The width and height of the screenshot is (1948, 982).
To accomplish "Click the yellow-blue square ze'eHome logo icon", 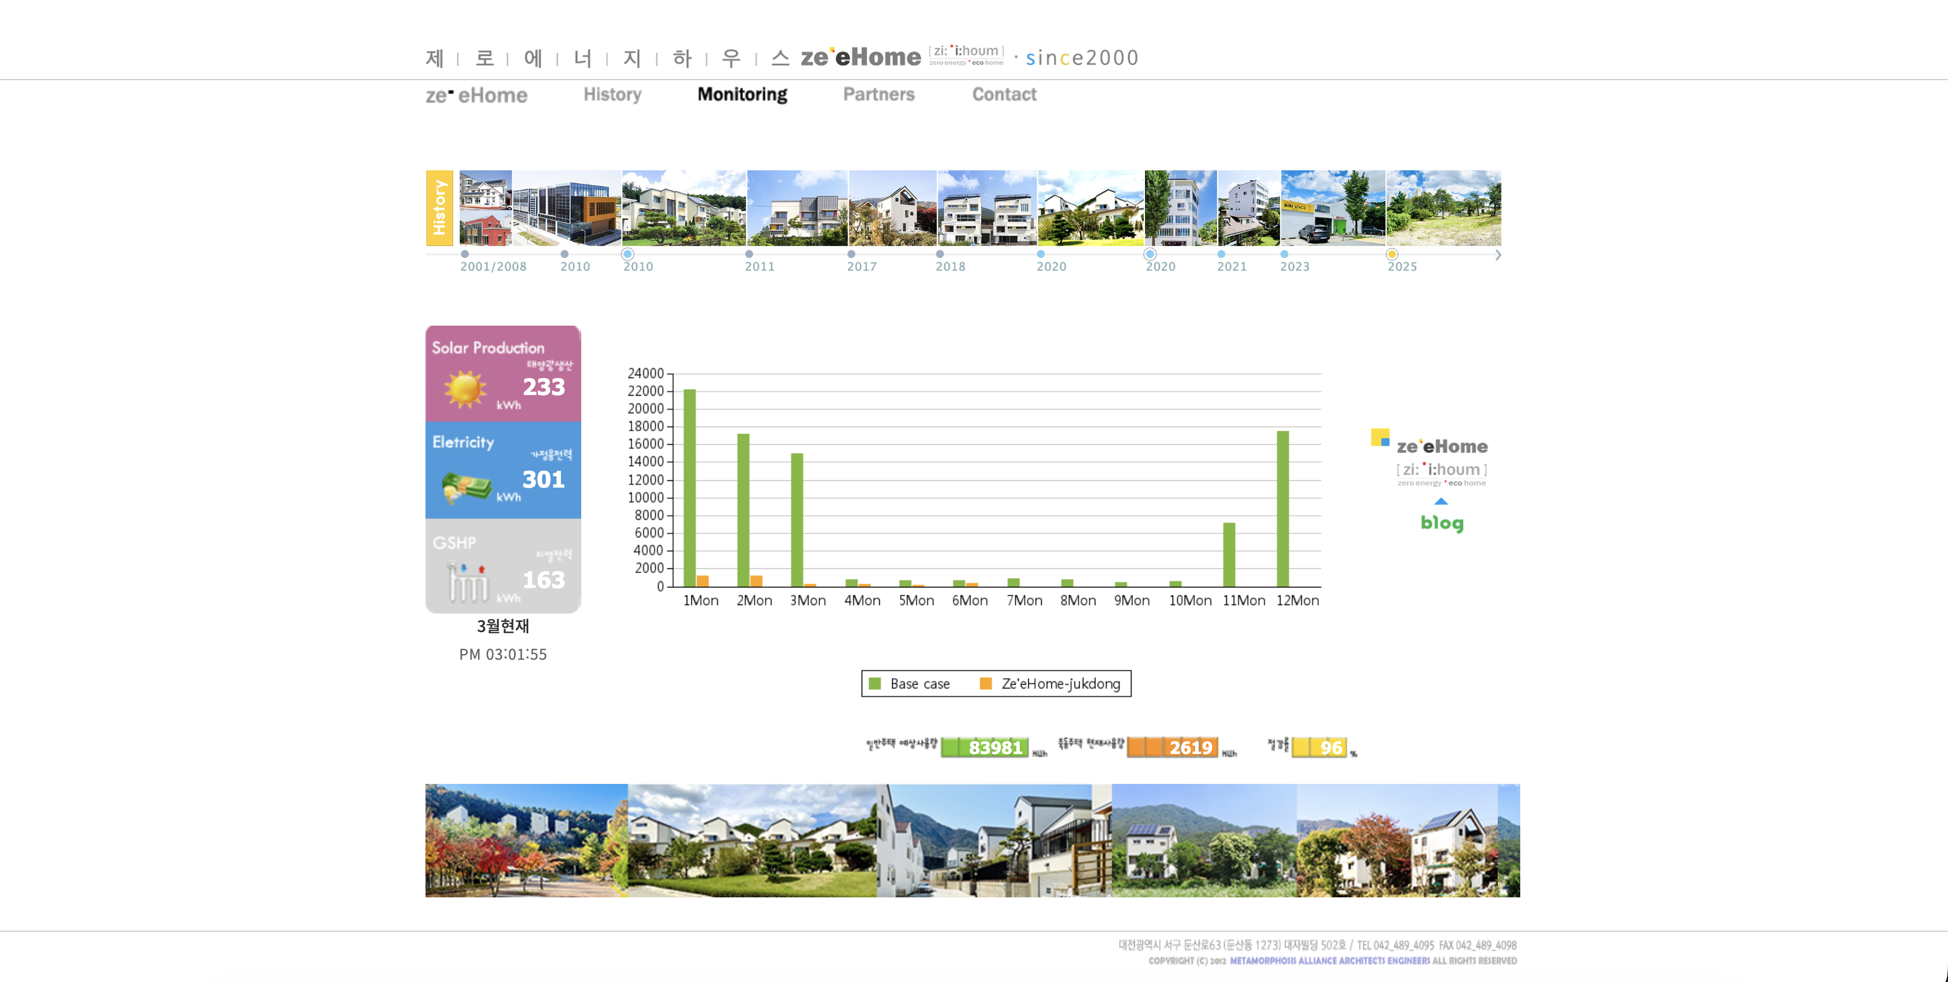I will (1380, 437).
